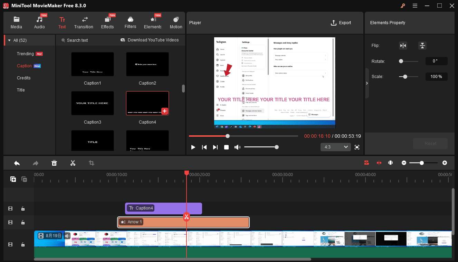Select the Caption3 thumbnail
The image size is (458, 262).
[92, 103]
